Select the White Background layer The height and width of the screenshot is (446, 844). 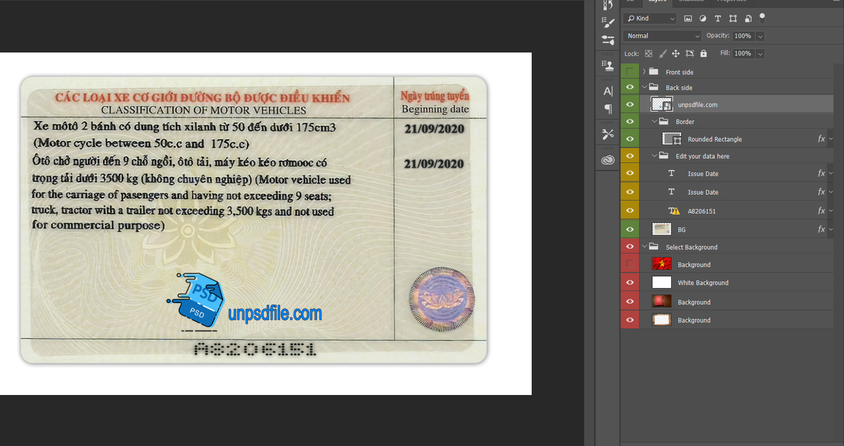[703, 283]
